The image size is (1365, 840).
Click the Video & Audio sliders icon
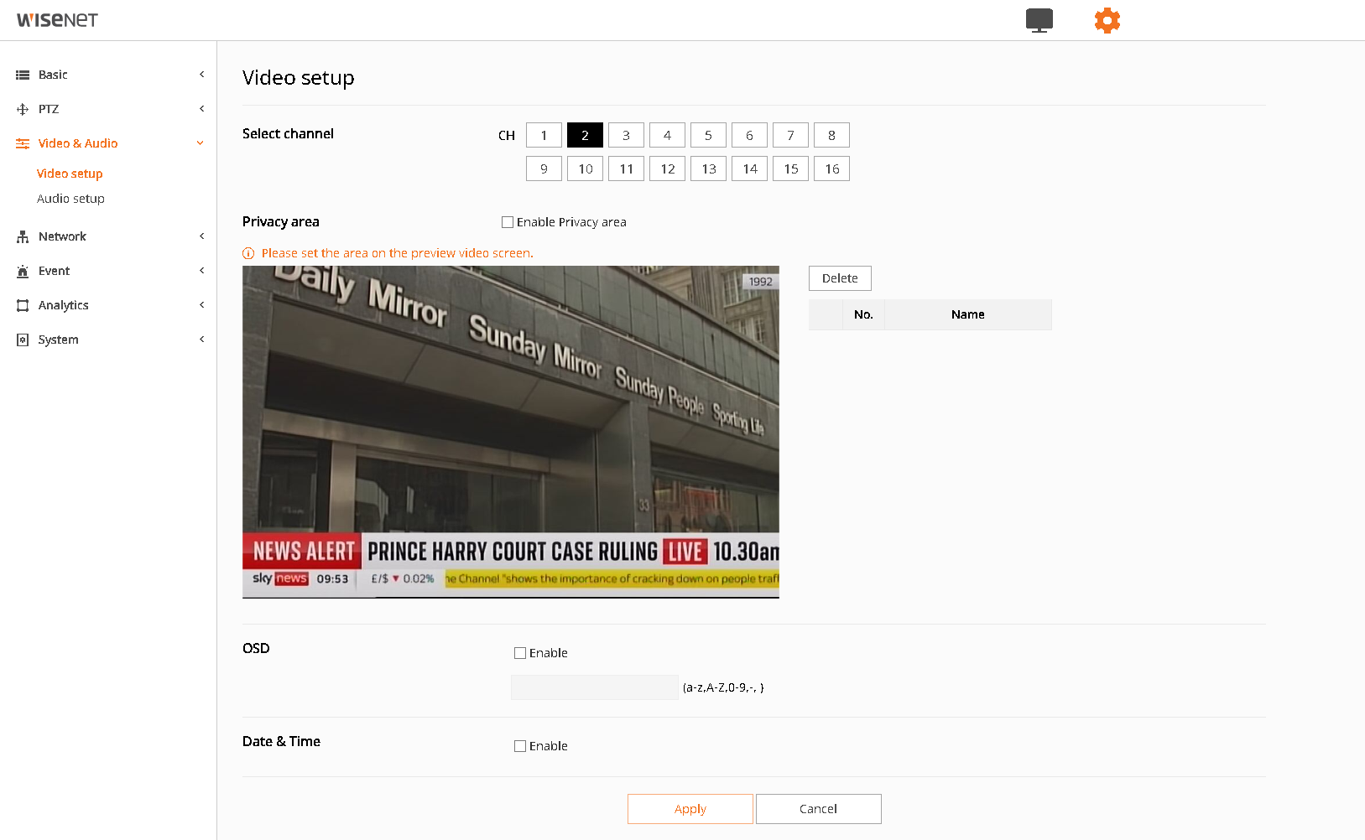coord(23,143)
